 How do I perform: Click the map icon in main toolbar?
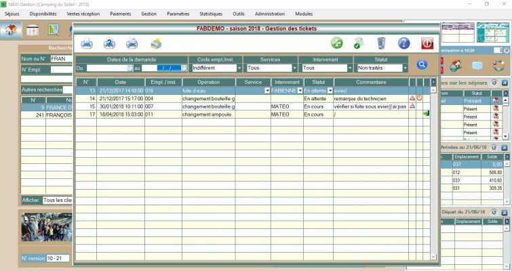click(54, 30)
